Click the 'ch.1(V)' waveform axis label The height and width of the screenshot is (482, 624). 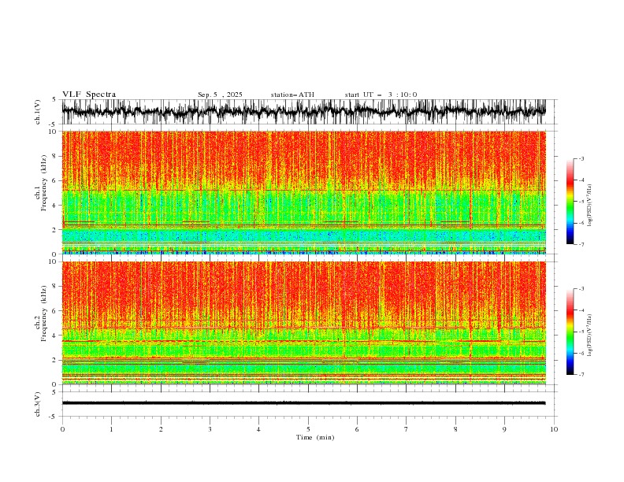click(x=38, y=112)
